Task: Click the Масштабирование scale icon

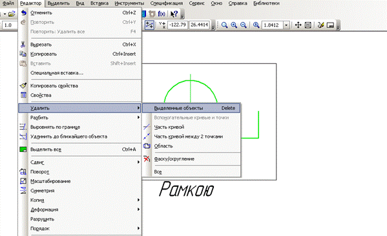Action: pos(23,181)
